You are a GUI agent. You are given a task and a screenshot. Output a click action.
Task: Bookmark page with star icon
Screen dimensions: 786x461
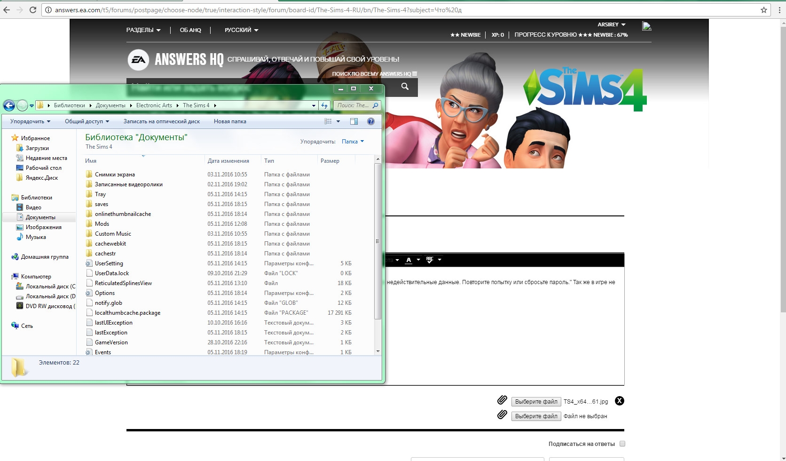(x=764, y=10)
